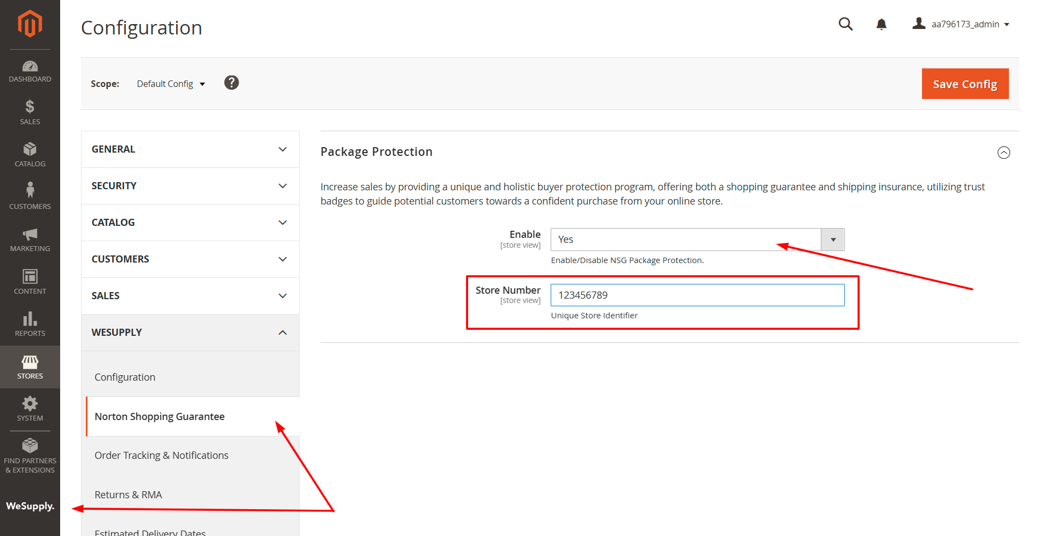
Task: Open the notifications bell
Action: tap(882, 24)
